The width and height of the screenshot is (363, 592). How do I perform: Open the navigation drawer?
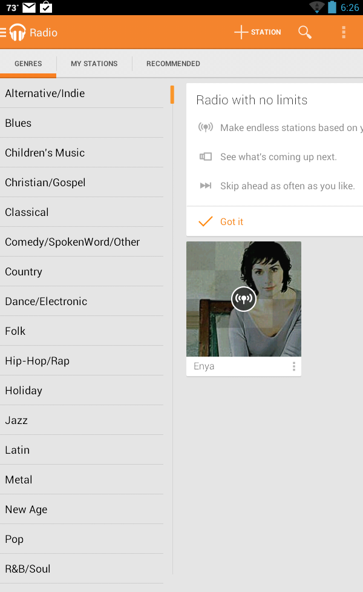(x=2, y=32)
